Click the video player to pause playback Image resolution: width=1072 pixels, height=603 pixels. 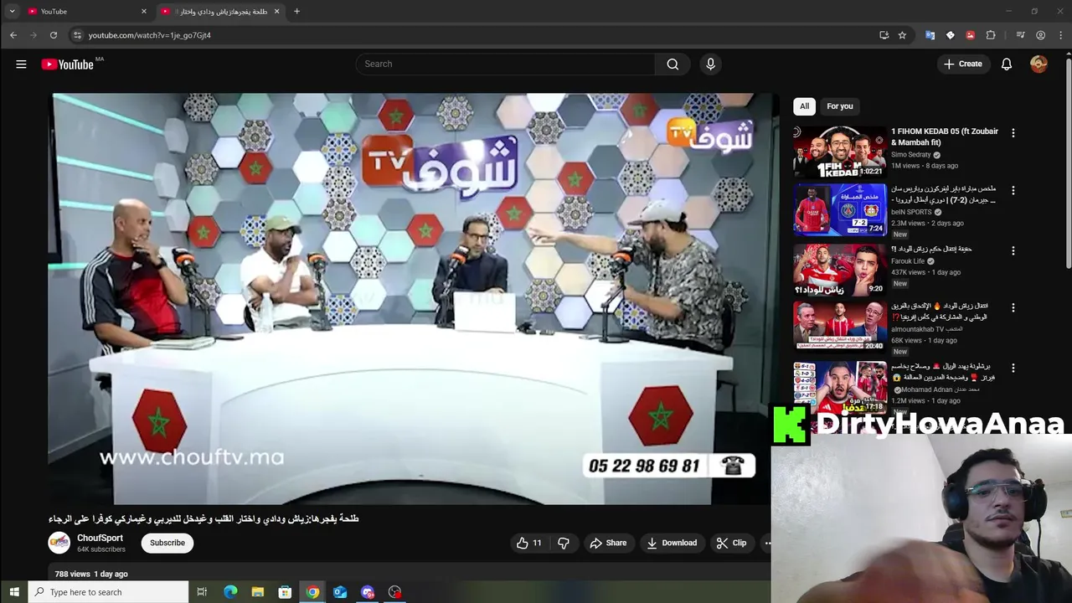tap(410, 298)
